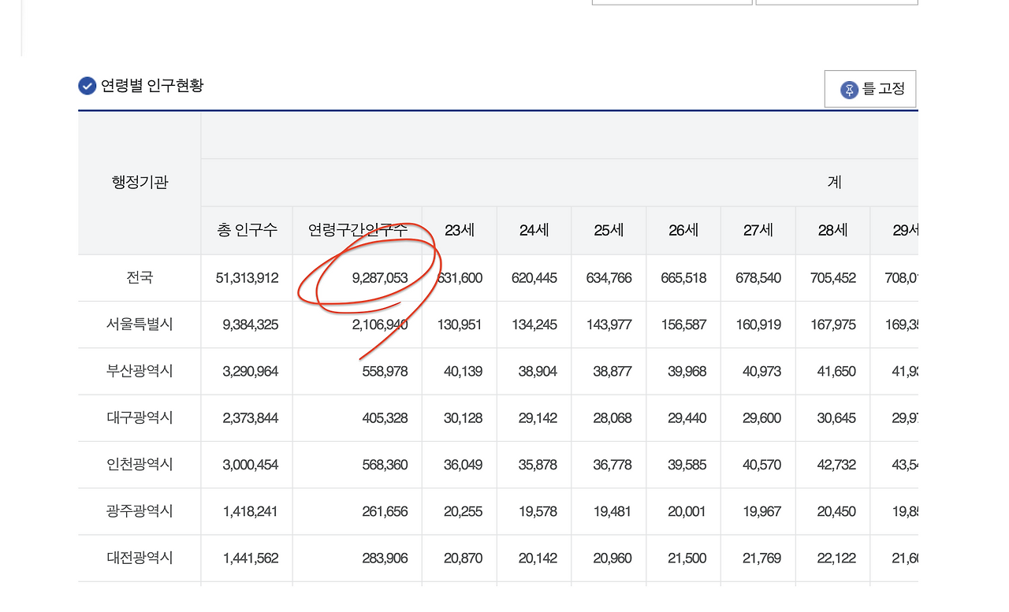Click Busan's total population 3,290,964
Image resolution: width=1009 pixels, height=612 pixels.
(x=251, y=371)
